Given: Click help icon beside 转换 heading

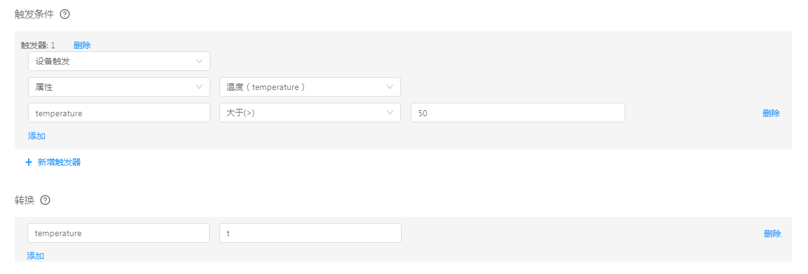Looking at the screenshot, I should pyautogui.click(x=45, y=200).
